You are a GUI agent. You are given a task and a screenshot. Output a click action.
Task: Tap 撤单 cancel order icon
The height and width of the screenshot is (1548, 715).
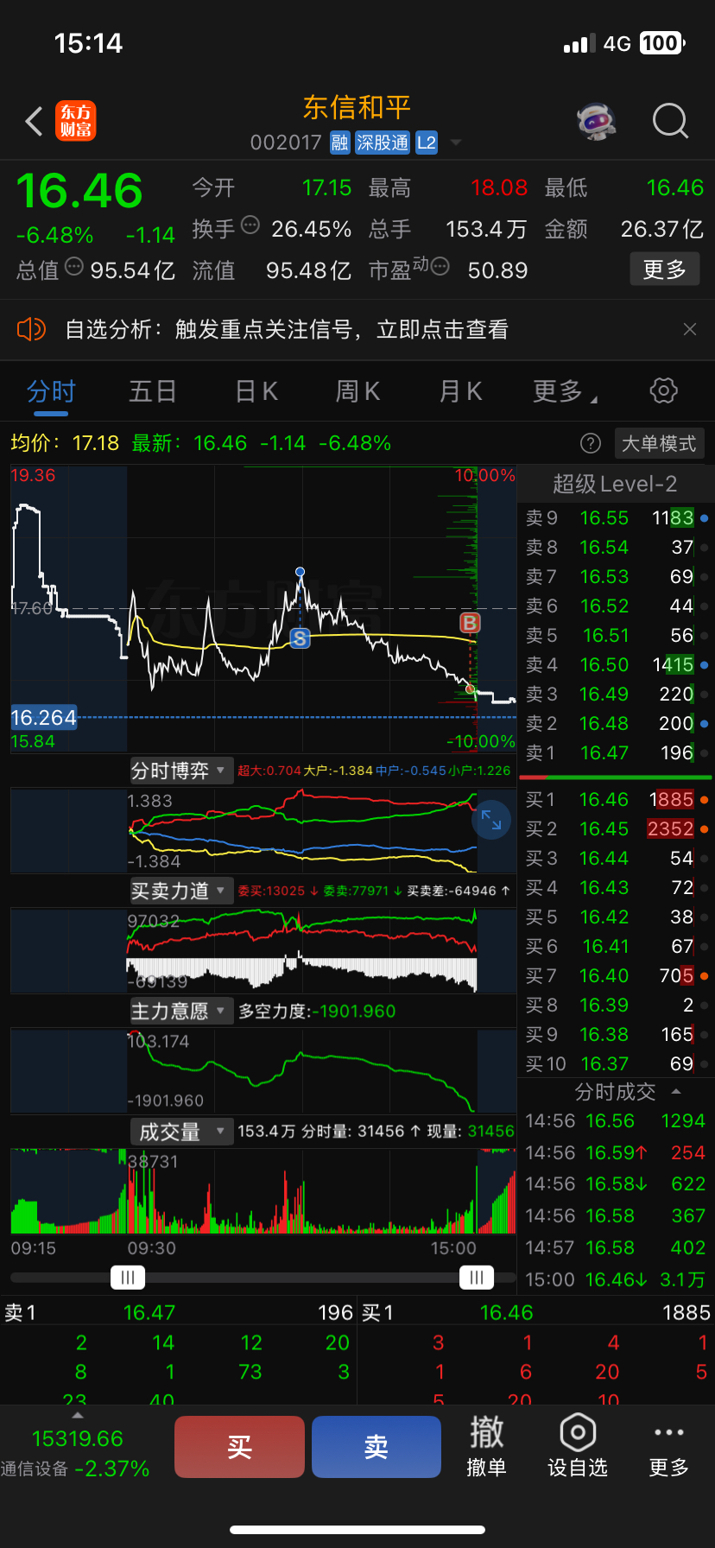tap(486, 1447)
